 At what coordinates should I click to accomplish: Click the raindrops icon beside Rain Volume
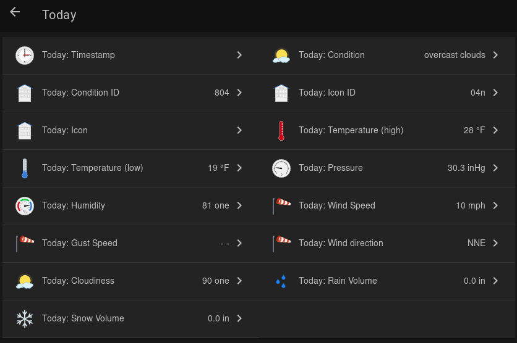281,281
